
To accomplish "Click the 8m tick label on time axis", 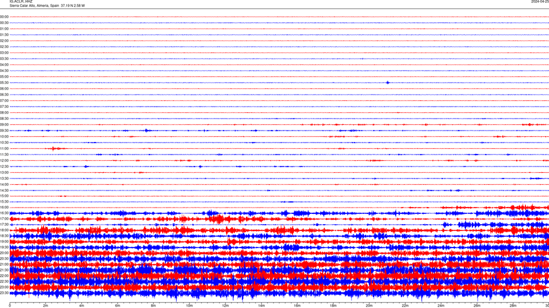I will click(153, 306).
